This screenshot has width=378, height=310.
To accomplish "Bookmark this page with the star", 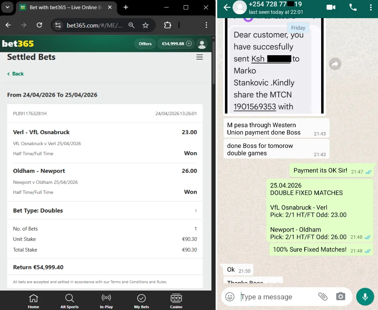I will click(x=145, y=25).
